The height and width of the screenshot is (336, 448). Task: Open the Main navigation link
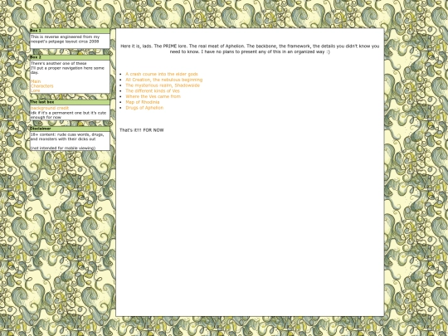pos(36,81)
